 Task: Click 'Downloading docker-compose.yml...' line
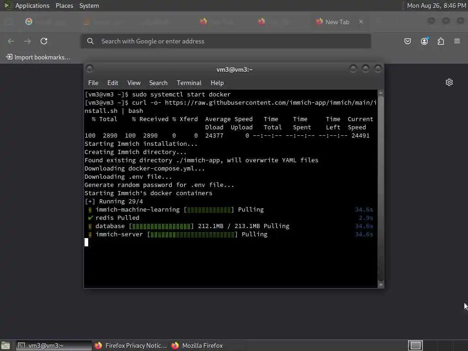coord(144,168)
